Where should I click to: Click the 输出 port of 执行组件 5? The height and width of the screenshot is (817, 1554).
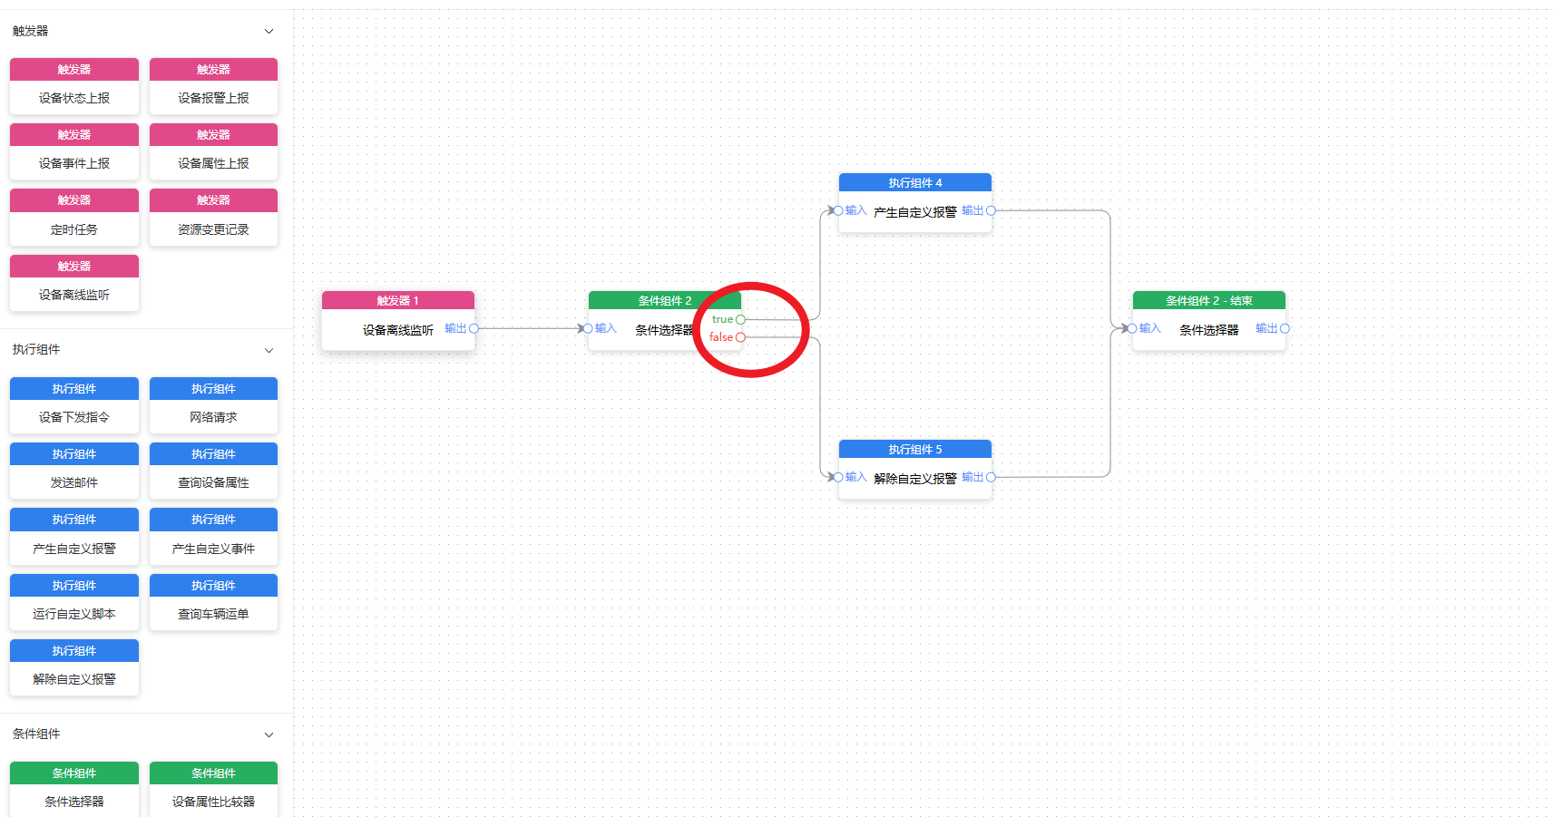pyautogui.click(x=991, y=477)
